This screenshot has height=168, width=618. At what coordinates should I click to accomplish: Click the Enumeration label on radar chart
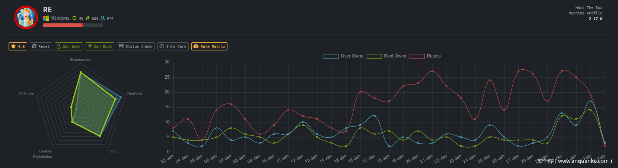point(81,60)
